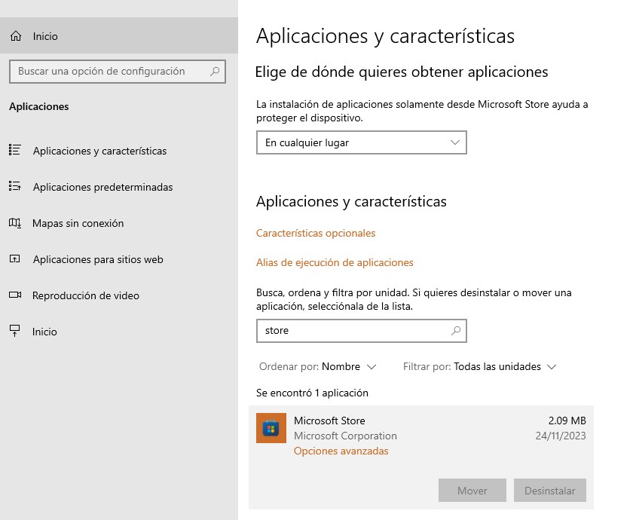Click the 'Microsoft Corporation' publisher text
636x520 pixels.
tap(345, 436)
